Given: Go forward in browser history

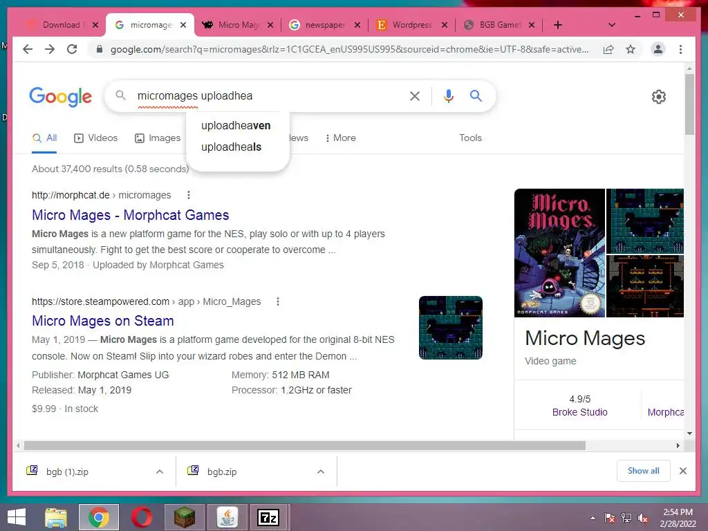Looking at the screenshot, I should [x=50, y=49].
